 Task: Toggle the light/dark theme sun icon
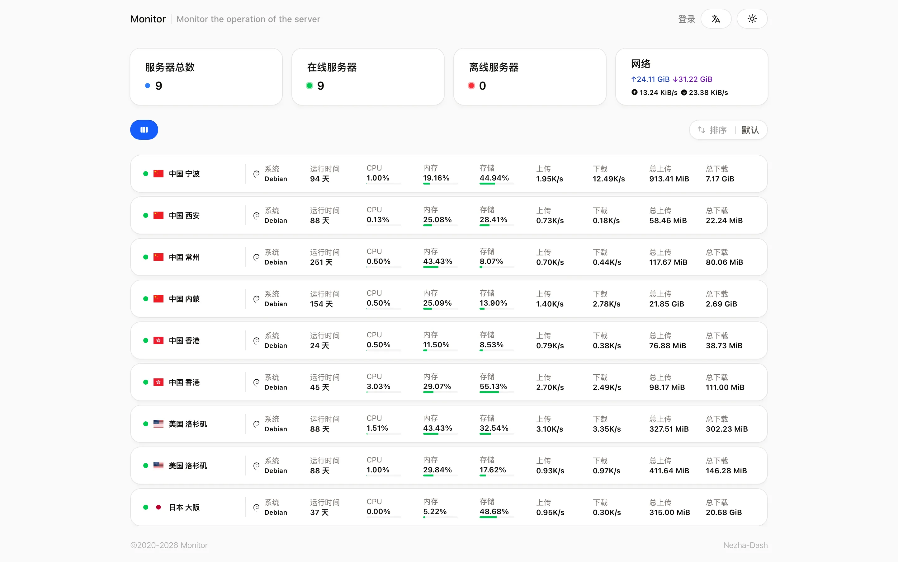coord(752,19)
